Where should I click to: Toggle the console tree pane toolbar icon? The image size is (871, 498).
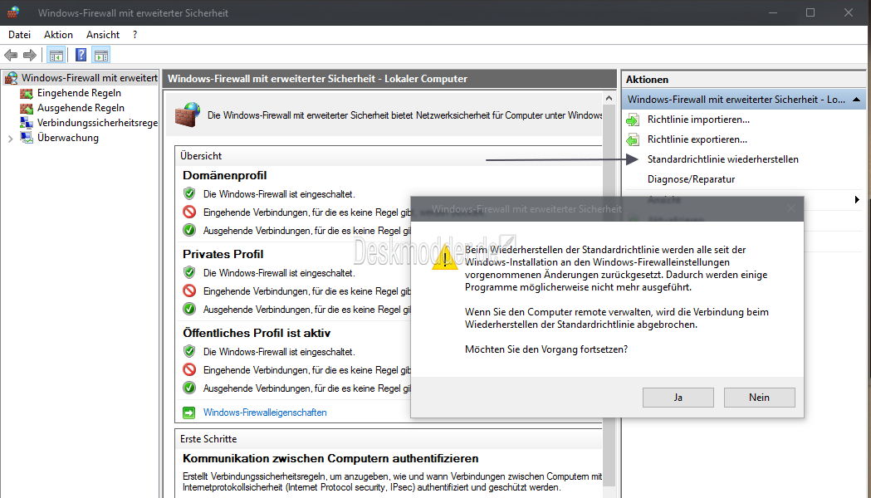click(56, 55)
